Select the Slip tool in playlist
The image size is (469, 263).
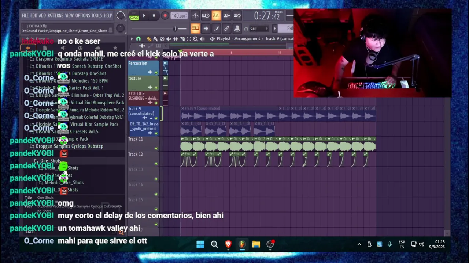[176, 39]
